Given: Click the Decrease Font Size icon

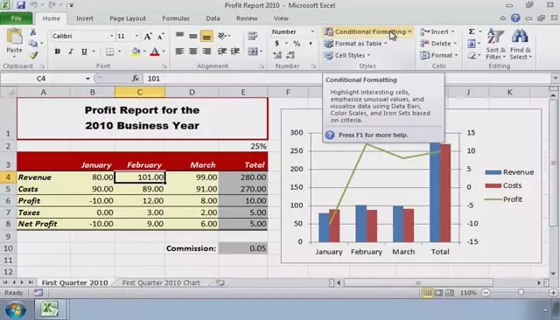Looking at the screenshot, I should (x=160, y=36).
